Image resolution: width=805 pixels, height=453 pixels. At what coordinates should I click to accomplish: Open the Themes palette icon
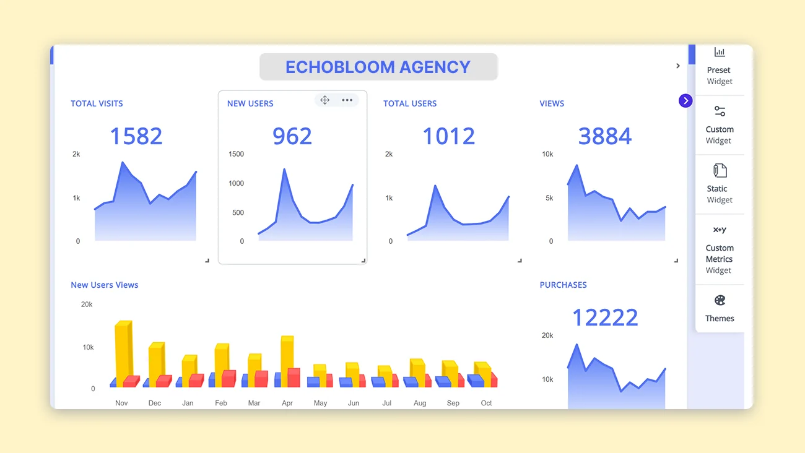pos(719,300)
